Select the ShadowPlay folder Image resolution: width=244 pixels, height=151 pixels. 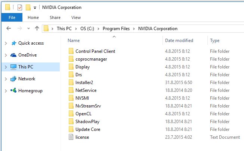click(x=87, y=122)
